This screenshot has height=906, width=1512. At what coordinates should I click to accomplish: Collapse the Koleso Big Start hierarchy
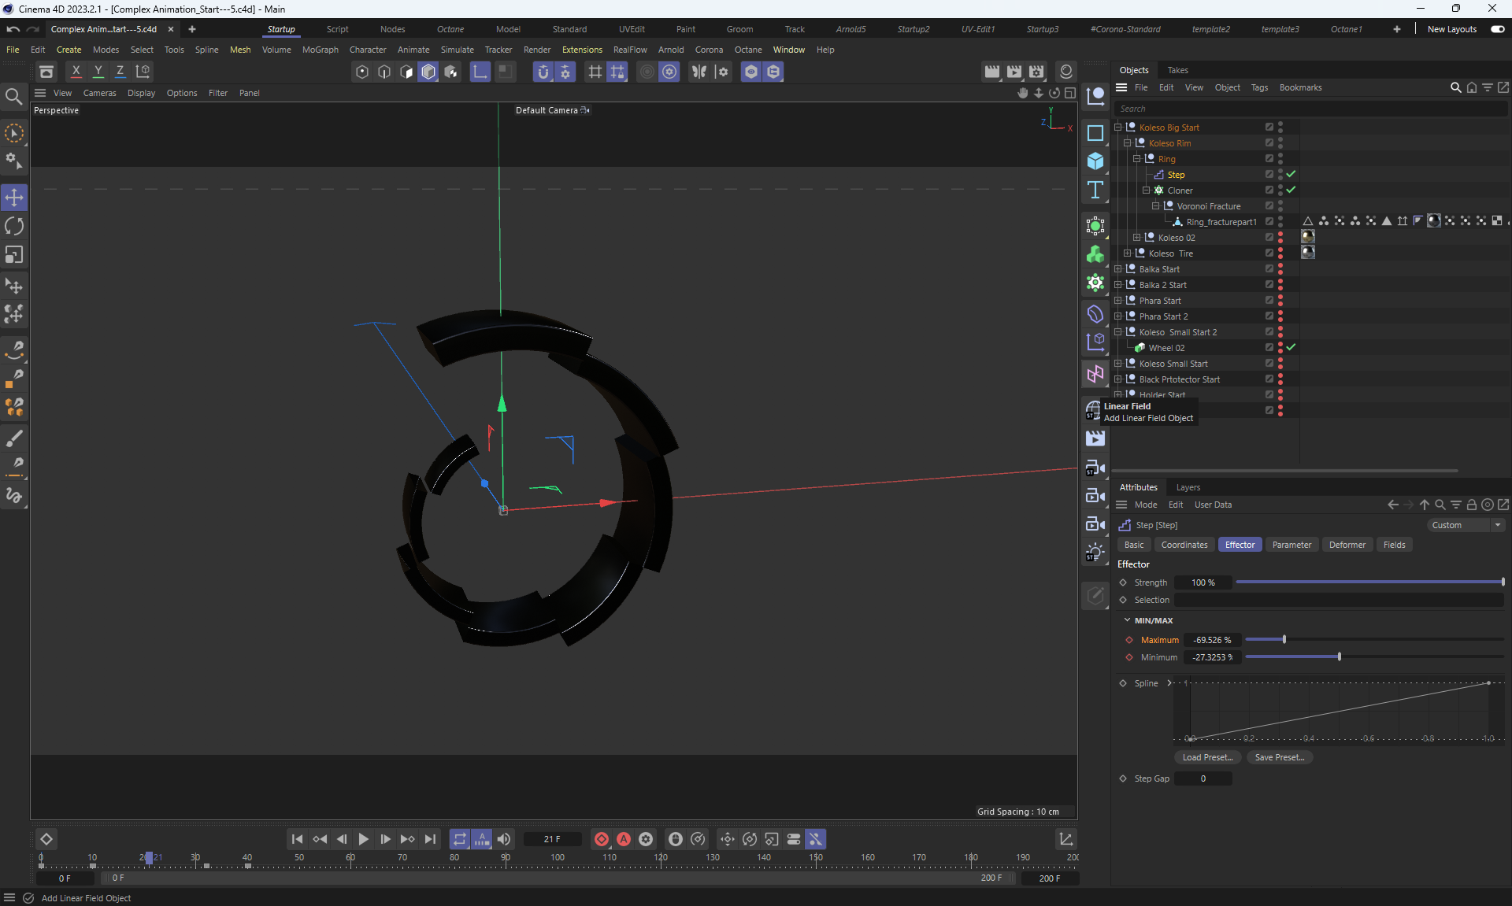[x=1117, y=127]
